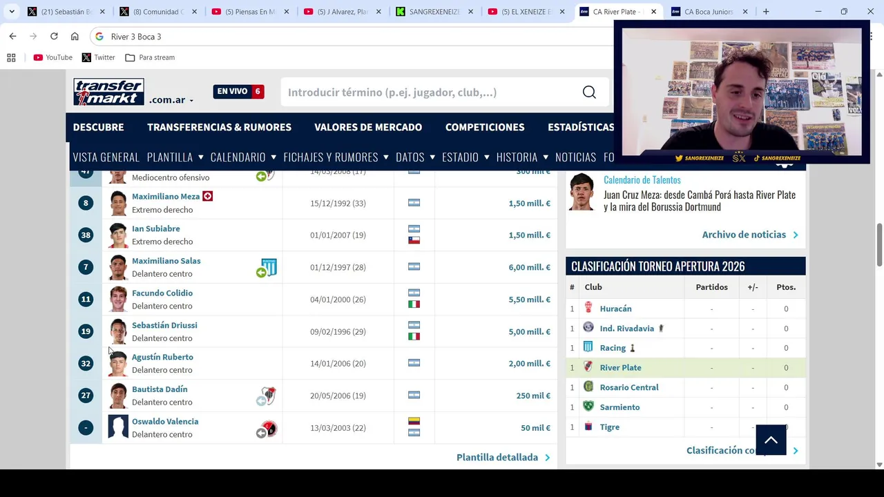
Task: Click Facundo Colidio's player photo
Action: tap(118, 300)
